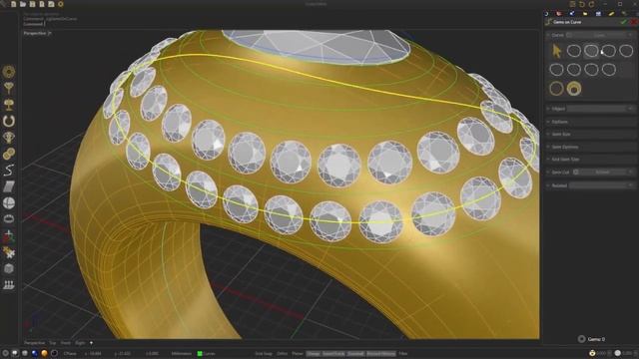
Task: Tick the Gem Cut checkbox
Action: click(576, 173)
